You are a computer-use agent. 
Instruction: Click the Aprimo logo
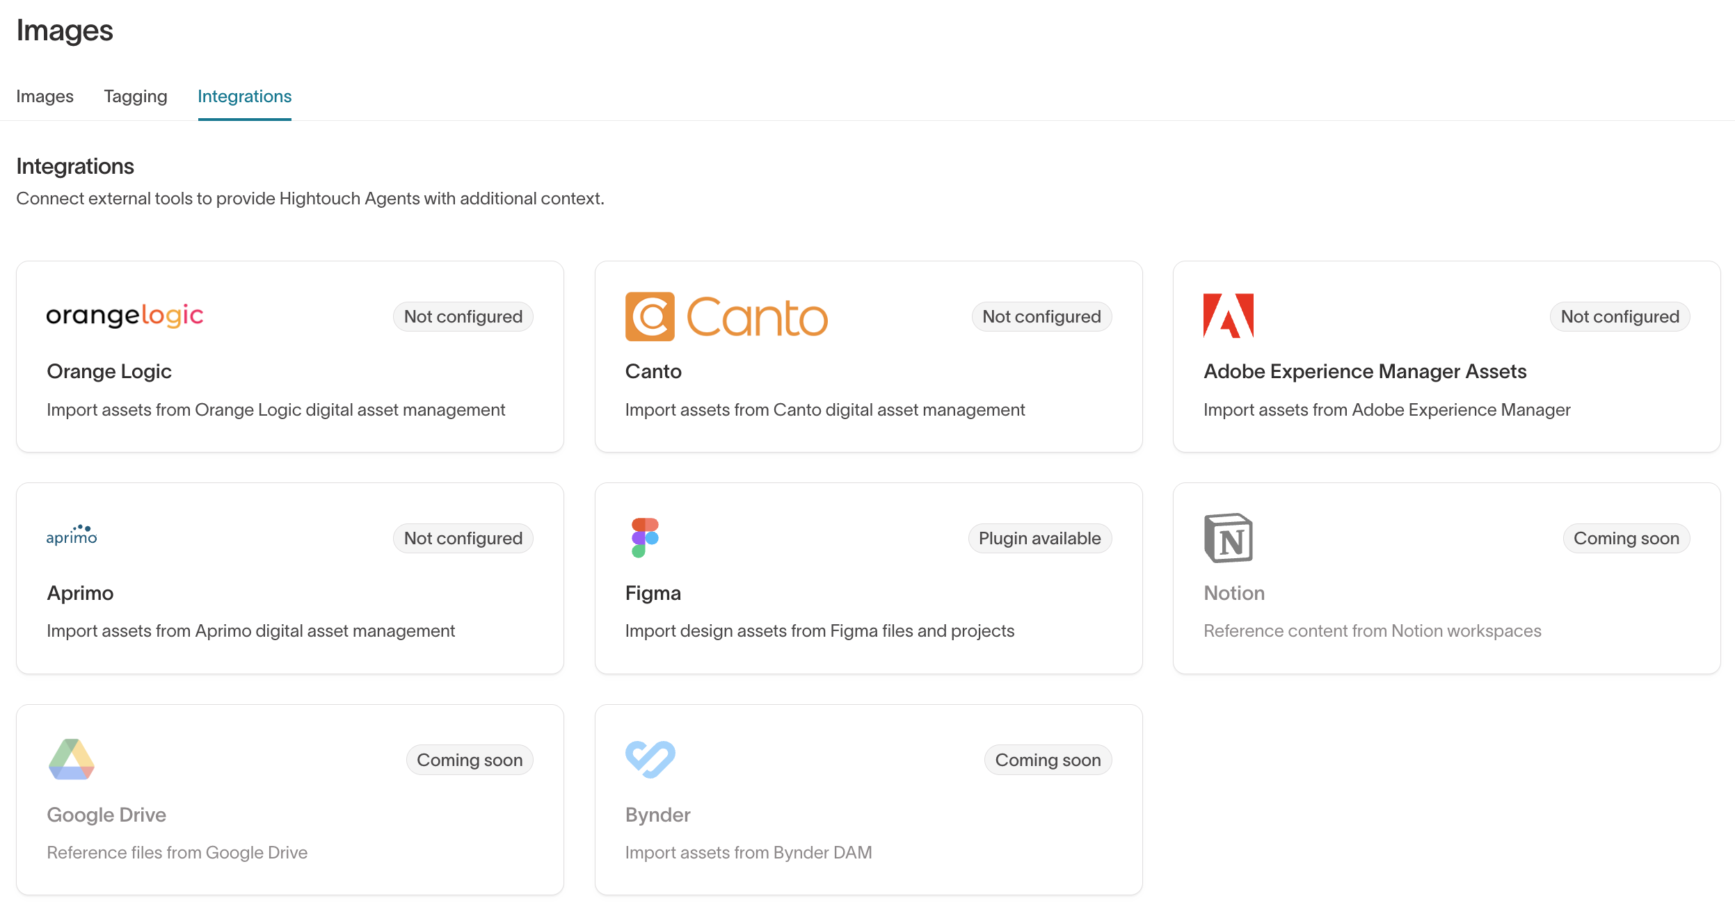coord(72,535)
